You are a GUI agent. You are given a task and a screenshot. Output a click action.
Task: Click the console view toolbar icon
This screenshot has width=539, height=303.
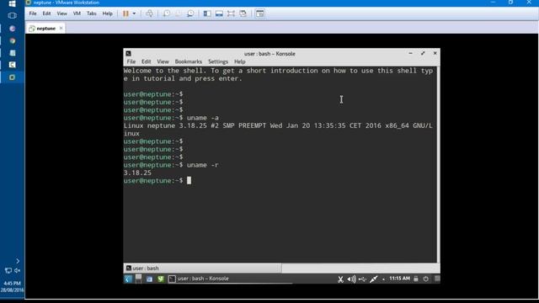(260, 13)
